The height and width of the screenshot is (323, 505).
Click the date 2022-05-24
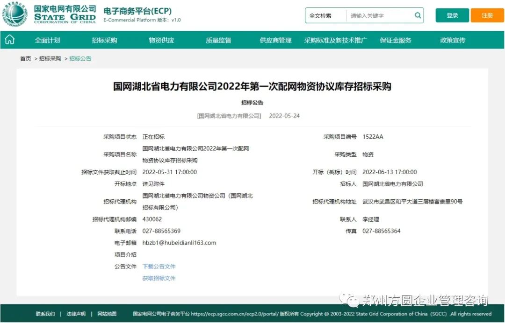tap(284, 116)
